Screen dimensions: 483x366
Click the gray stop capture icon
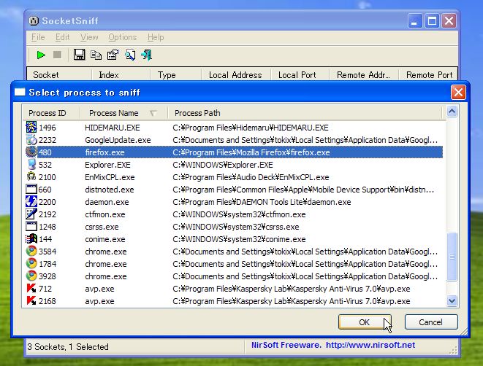pyautogui.click(x=57, y=55)
